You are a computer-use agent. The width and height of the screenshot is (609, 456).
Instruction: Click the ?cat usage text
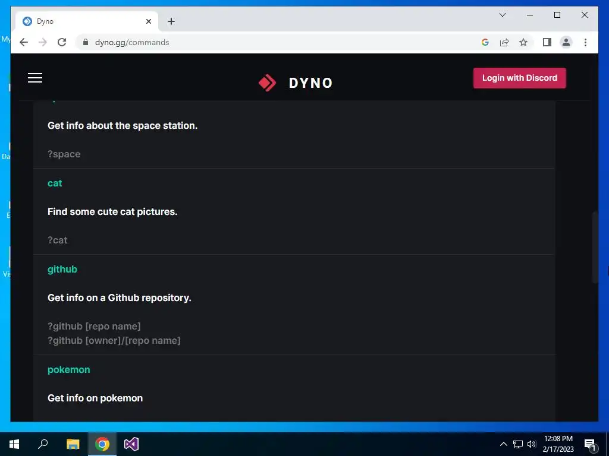point(58,240)
